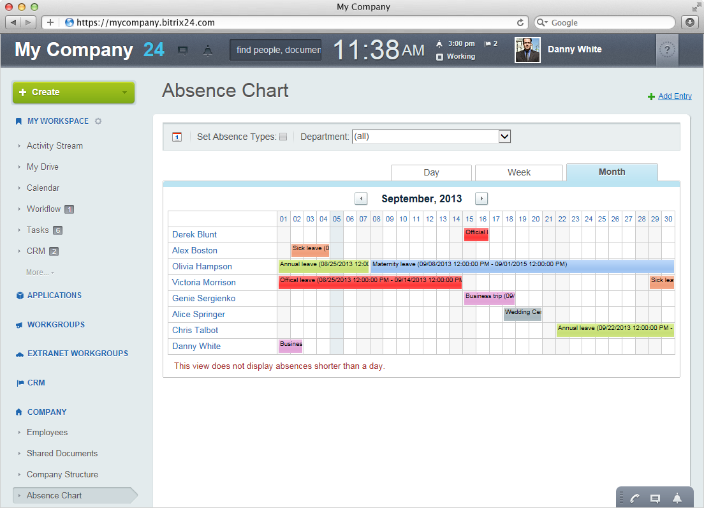Image resolution: width=704 pixels, height=508 pixels.
Task: Open the messages icon in the header
Action: 182,51
